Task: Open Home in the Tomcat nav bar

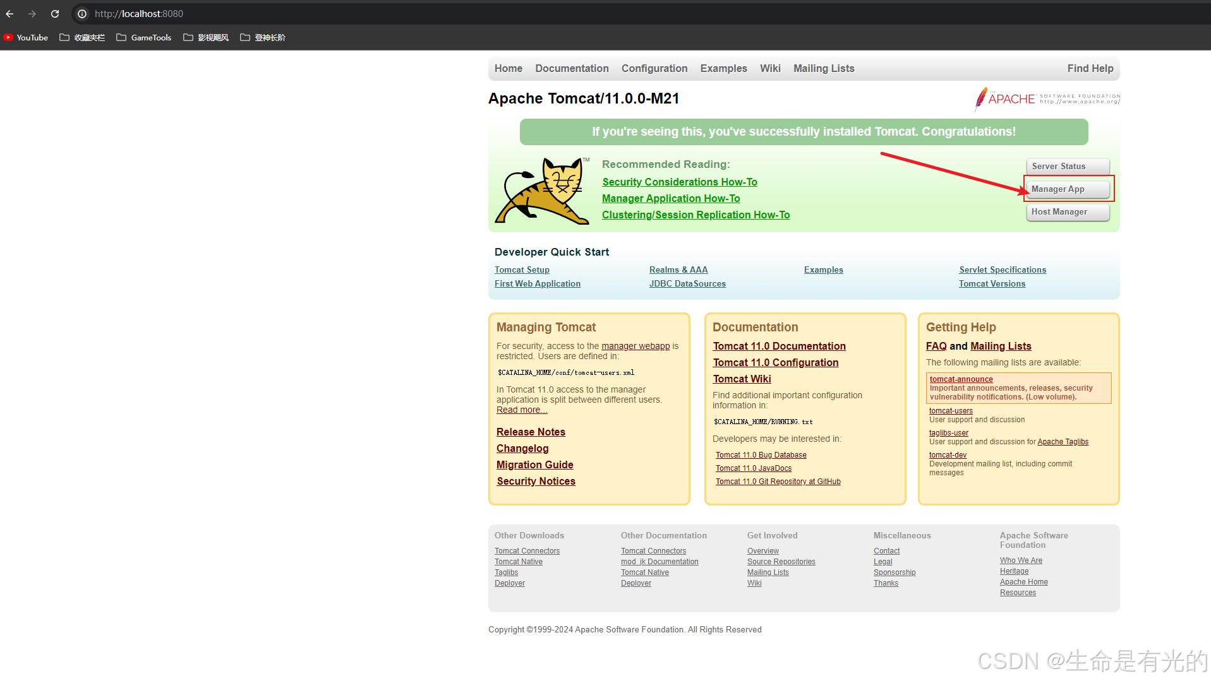Action: click(509, 68)
